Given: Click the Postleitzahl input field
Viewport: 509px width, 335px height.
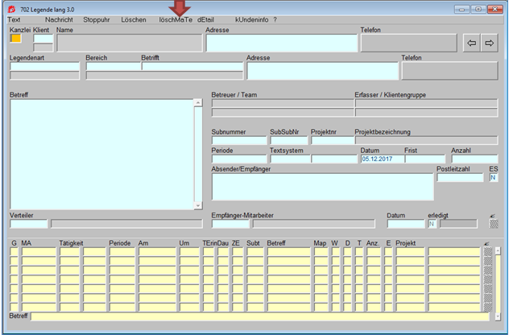Looking at the screenshot, I should (460, 177).
